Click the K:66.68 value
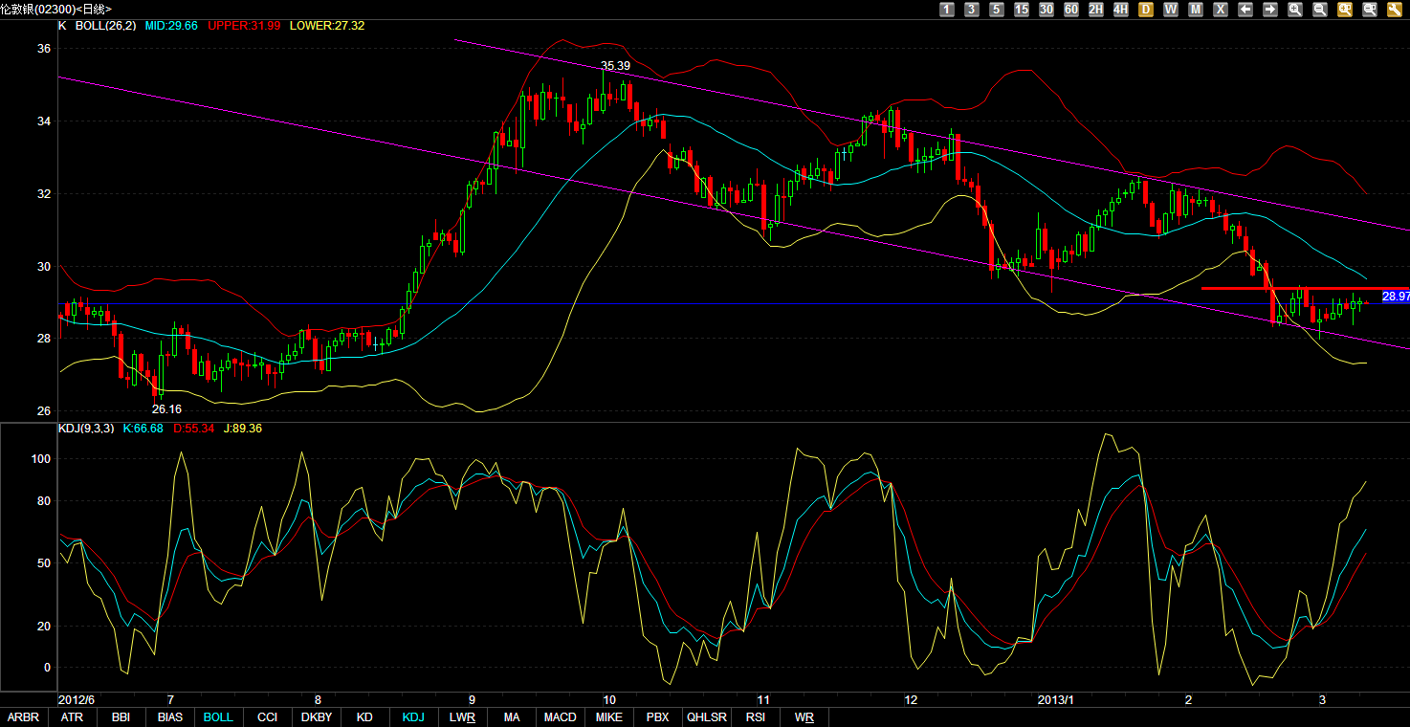This screenshot has height=727, width=1410. point(143,429)
